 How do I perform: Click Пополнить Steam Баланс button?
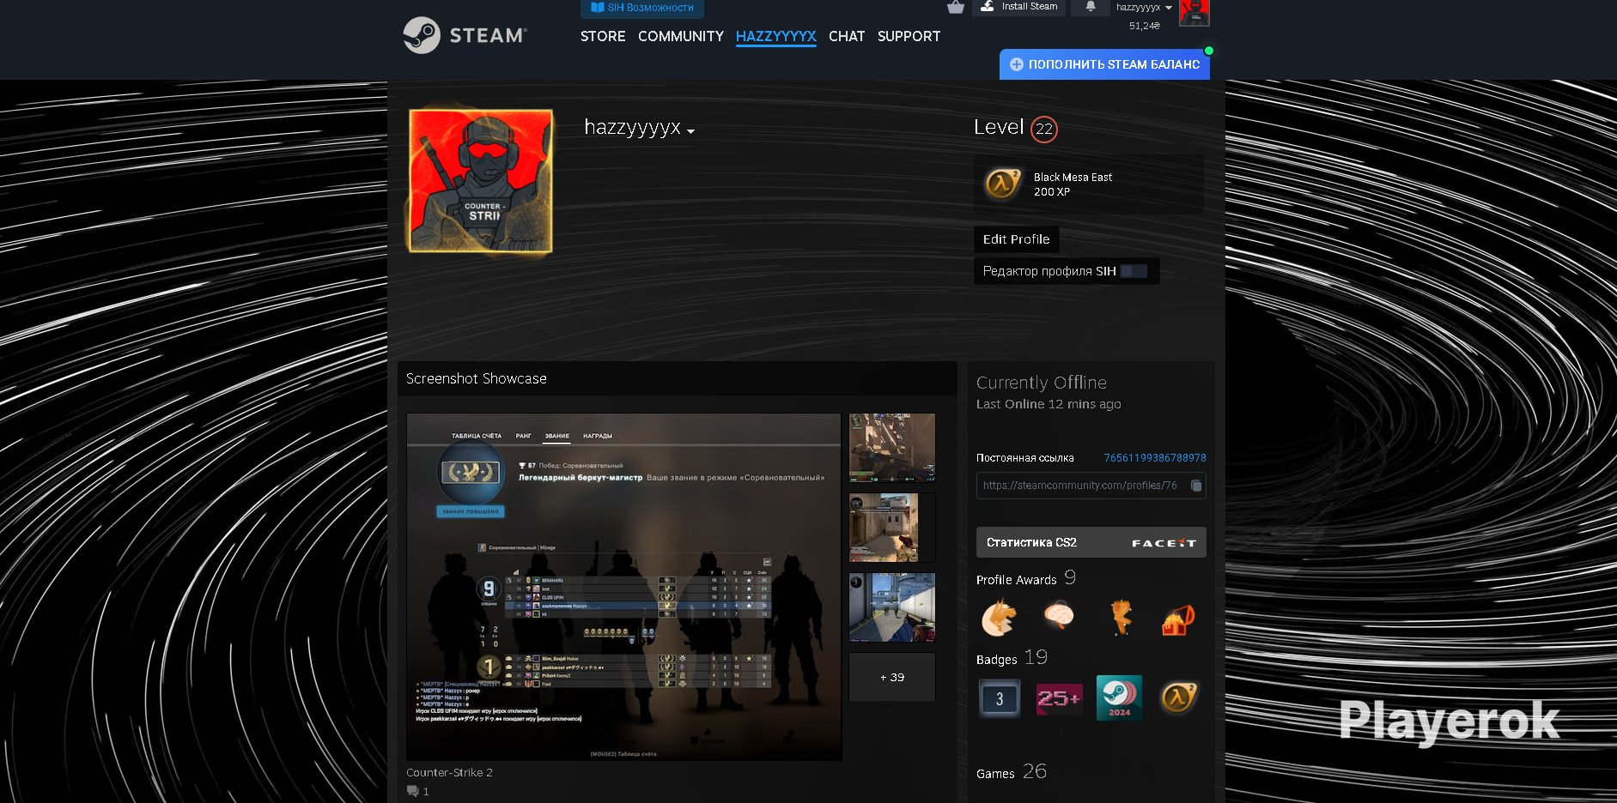pos(1104,64)
